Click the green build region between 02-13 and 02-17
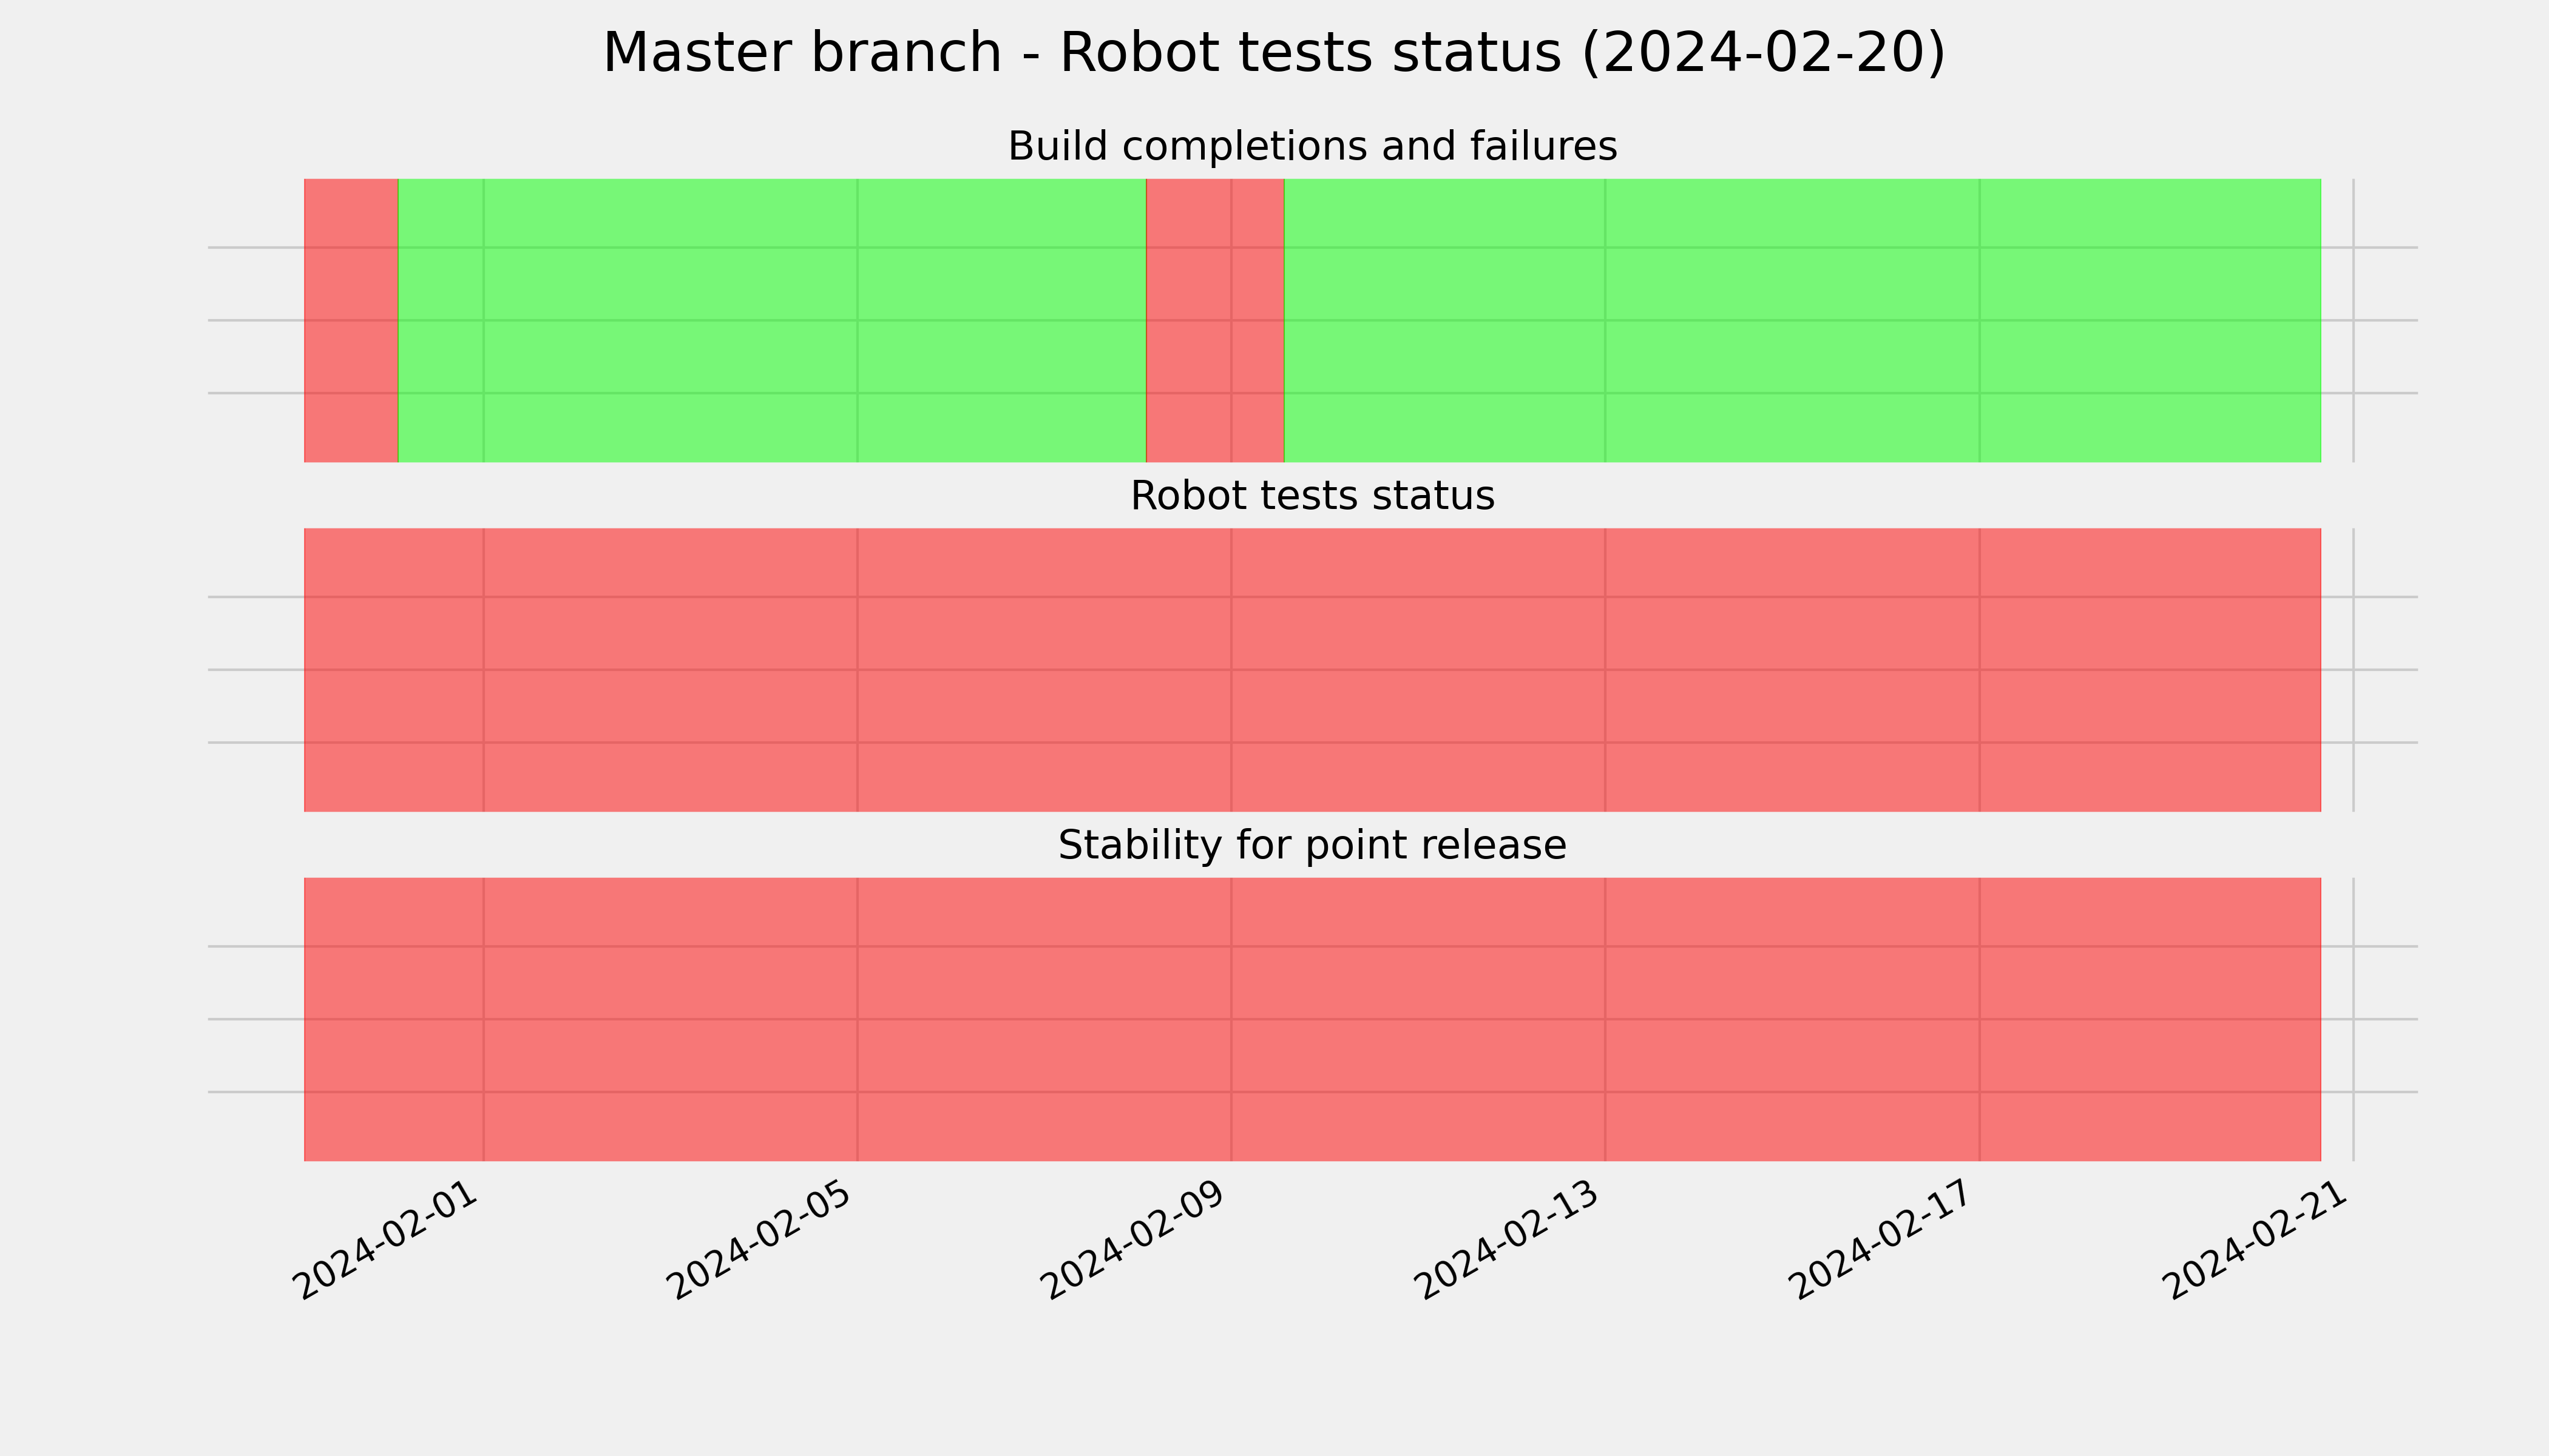 pos(1793,320)
